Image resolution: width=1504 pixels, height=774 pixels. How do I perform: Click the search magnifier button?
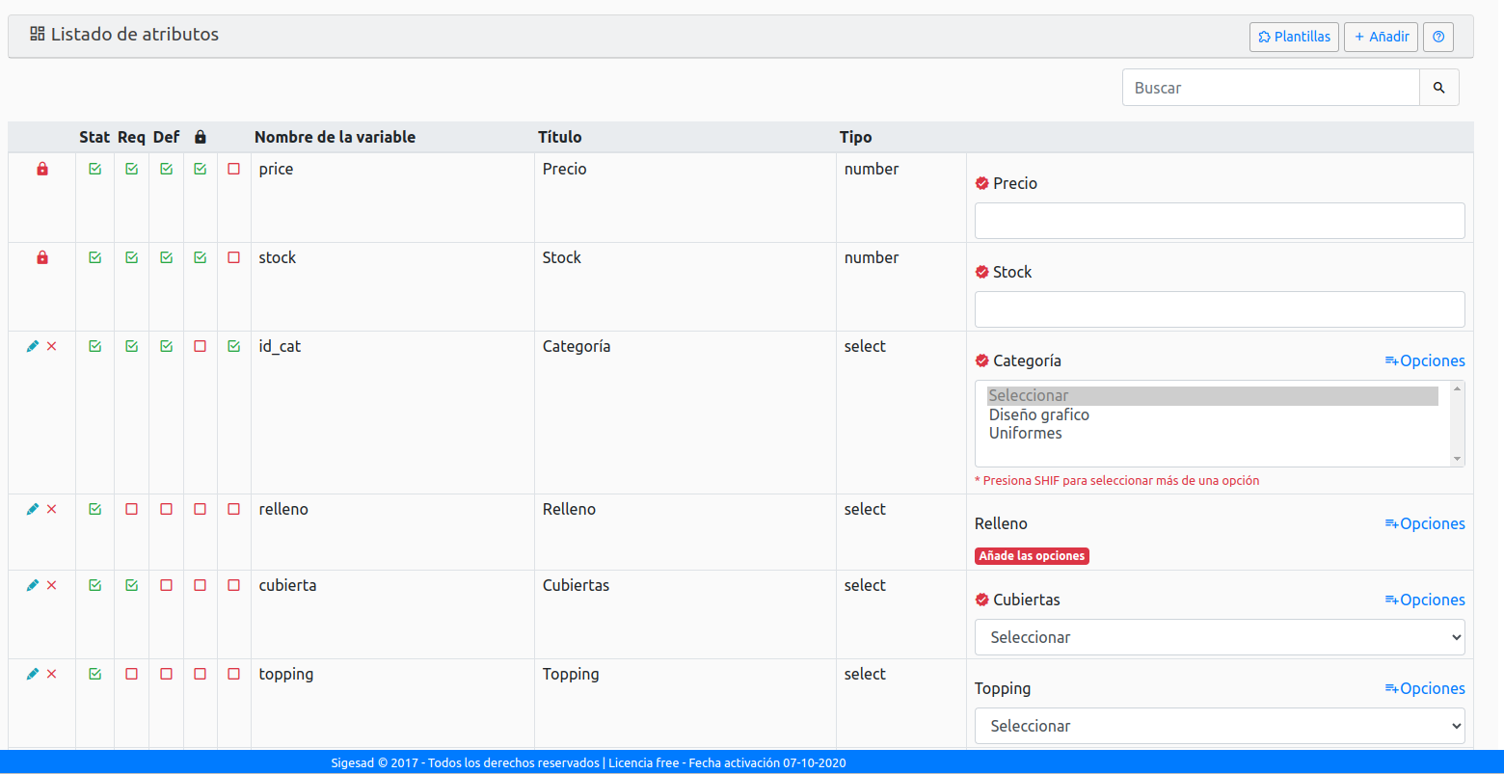(x=1439, y=88)
